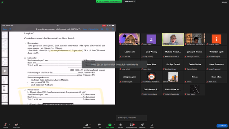The width and height of the screenshot is (229, 129).
Task: Click muted mic icon on Fuad Hasan tile
Action: click(x=185, y=94)
